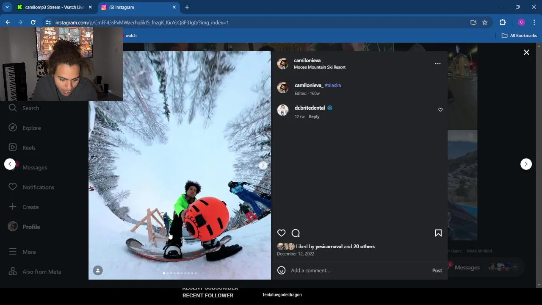Open Chrome profile avatar

521,22
